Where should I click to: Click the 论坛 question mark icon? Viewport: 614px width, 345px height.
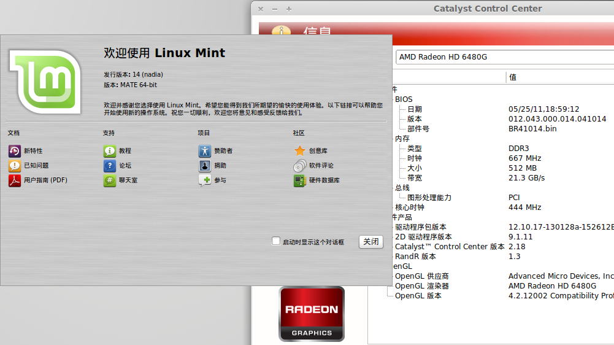click(x=110, y=166)
